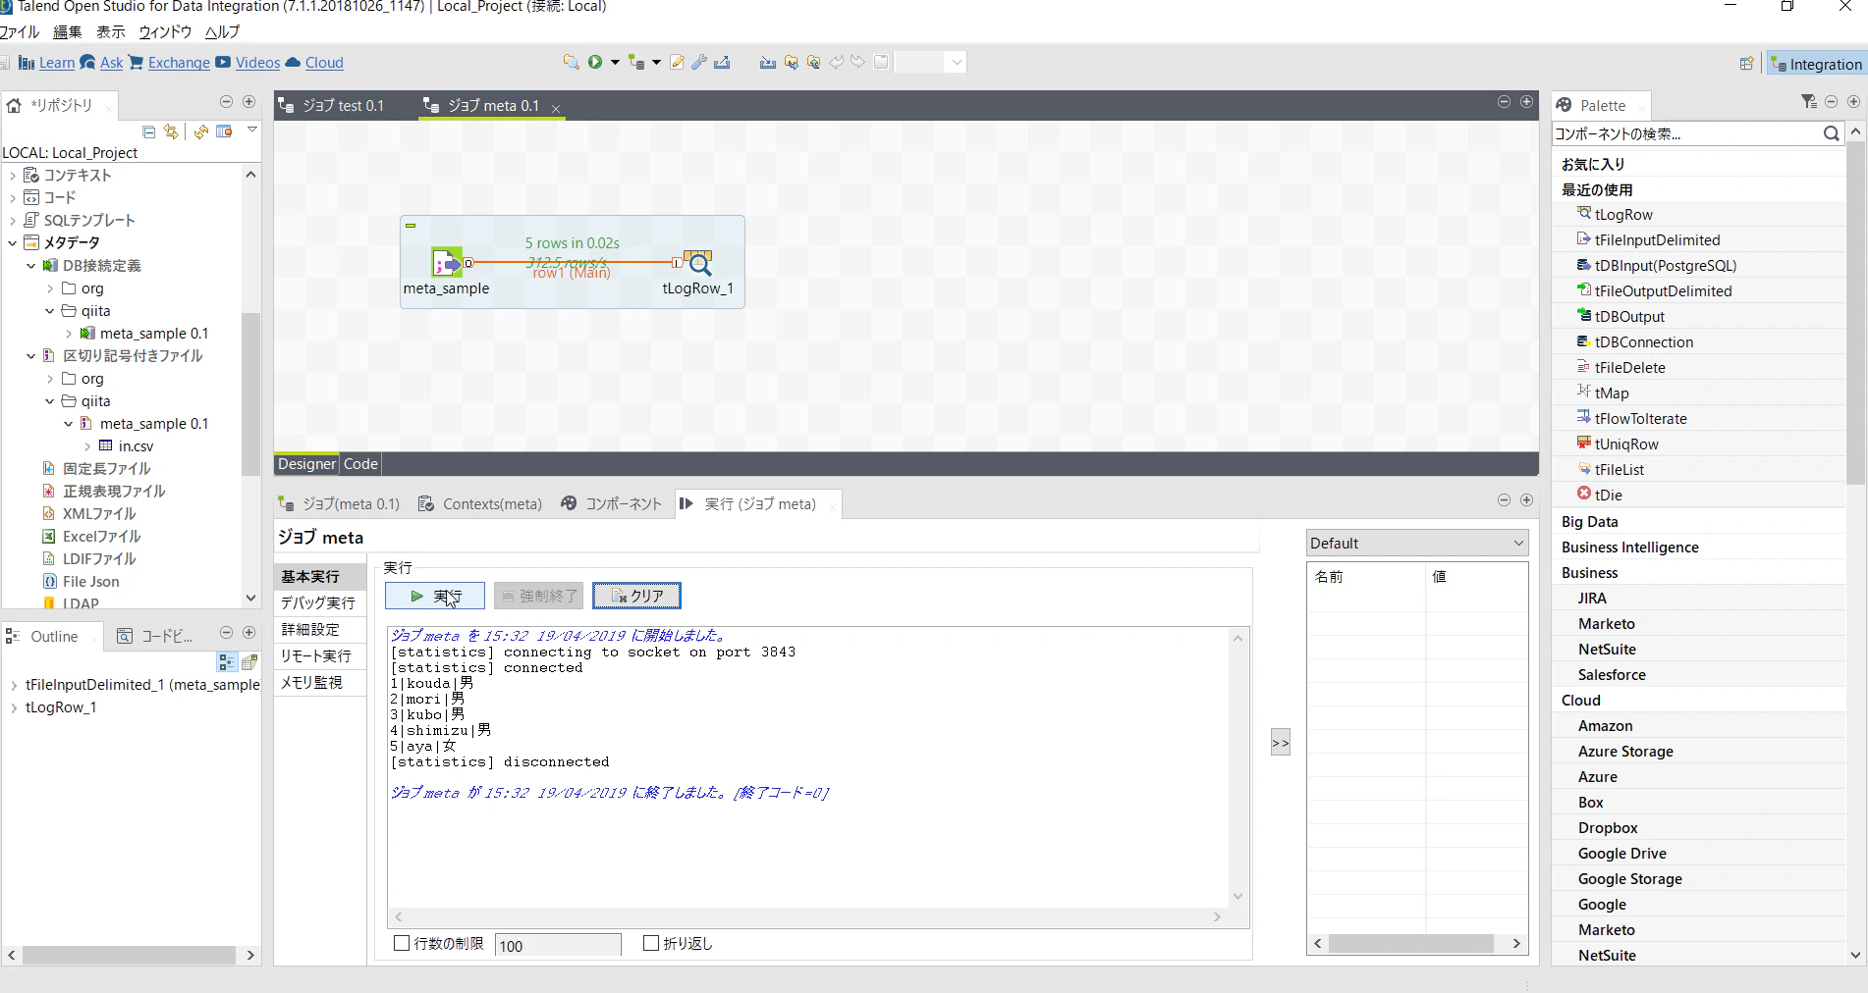1868x993 pixels.
Task: Open the Cloud link
Action: pos(324,63)
